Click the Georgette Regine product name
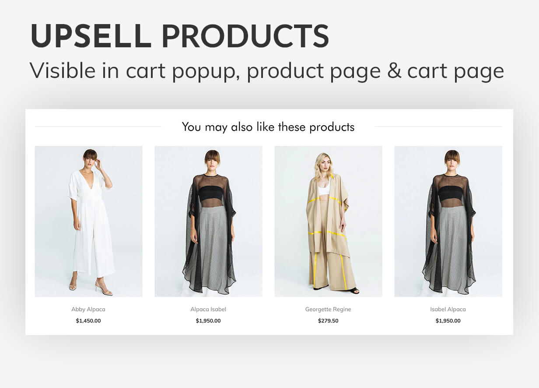Image resolution: width=539 pixels, height=388 pixels. (328, 309)
